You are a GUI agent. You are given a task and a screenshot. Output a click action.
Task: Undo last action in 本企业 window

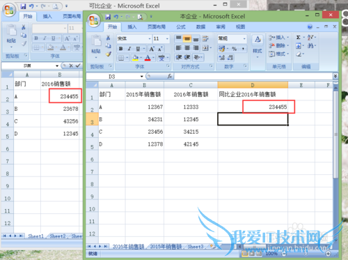(x=116, y=17)
